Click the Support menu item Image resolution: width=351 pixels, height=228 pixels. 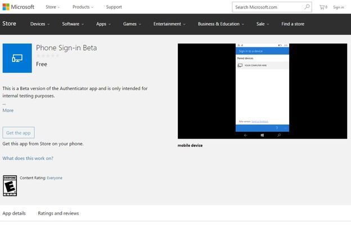tap(114, 7)
